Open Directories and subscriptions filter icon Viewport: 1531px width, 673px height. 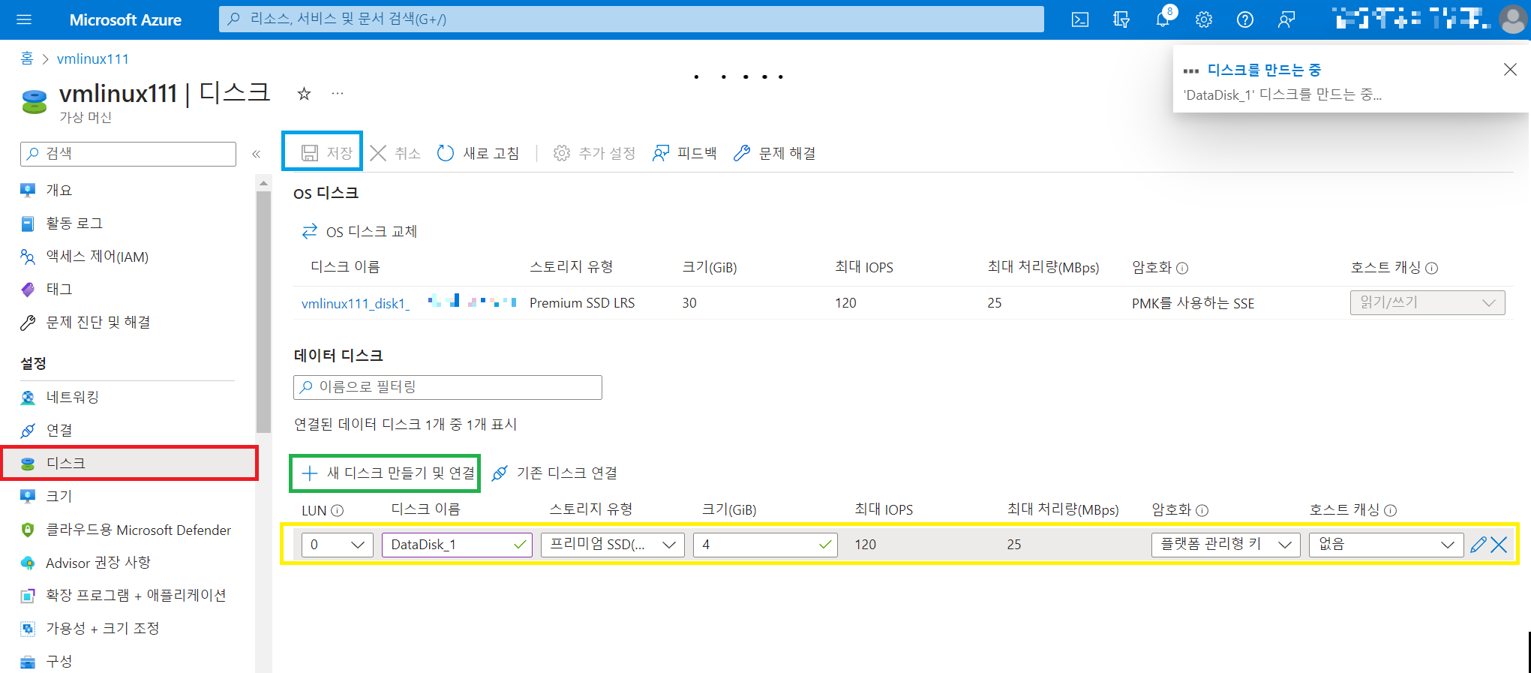point(1121,20)
